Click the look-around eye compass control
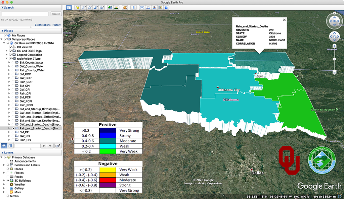 [x=334, y=21]
